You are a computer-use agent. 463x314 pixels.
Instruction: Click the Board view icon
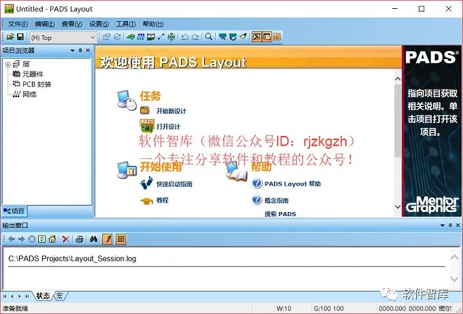pyautogui.click(x=223, y=37)
